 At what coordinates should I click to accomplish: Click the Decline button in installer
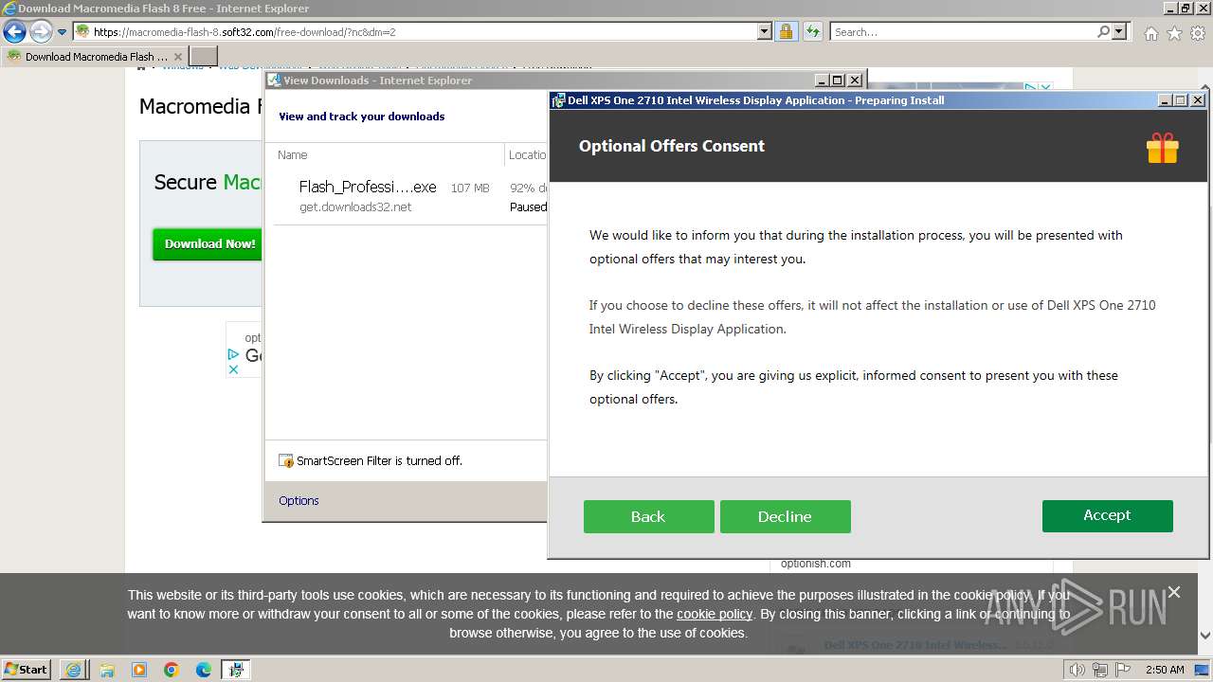coord(785,516)
